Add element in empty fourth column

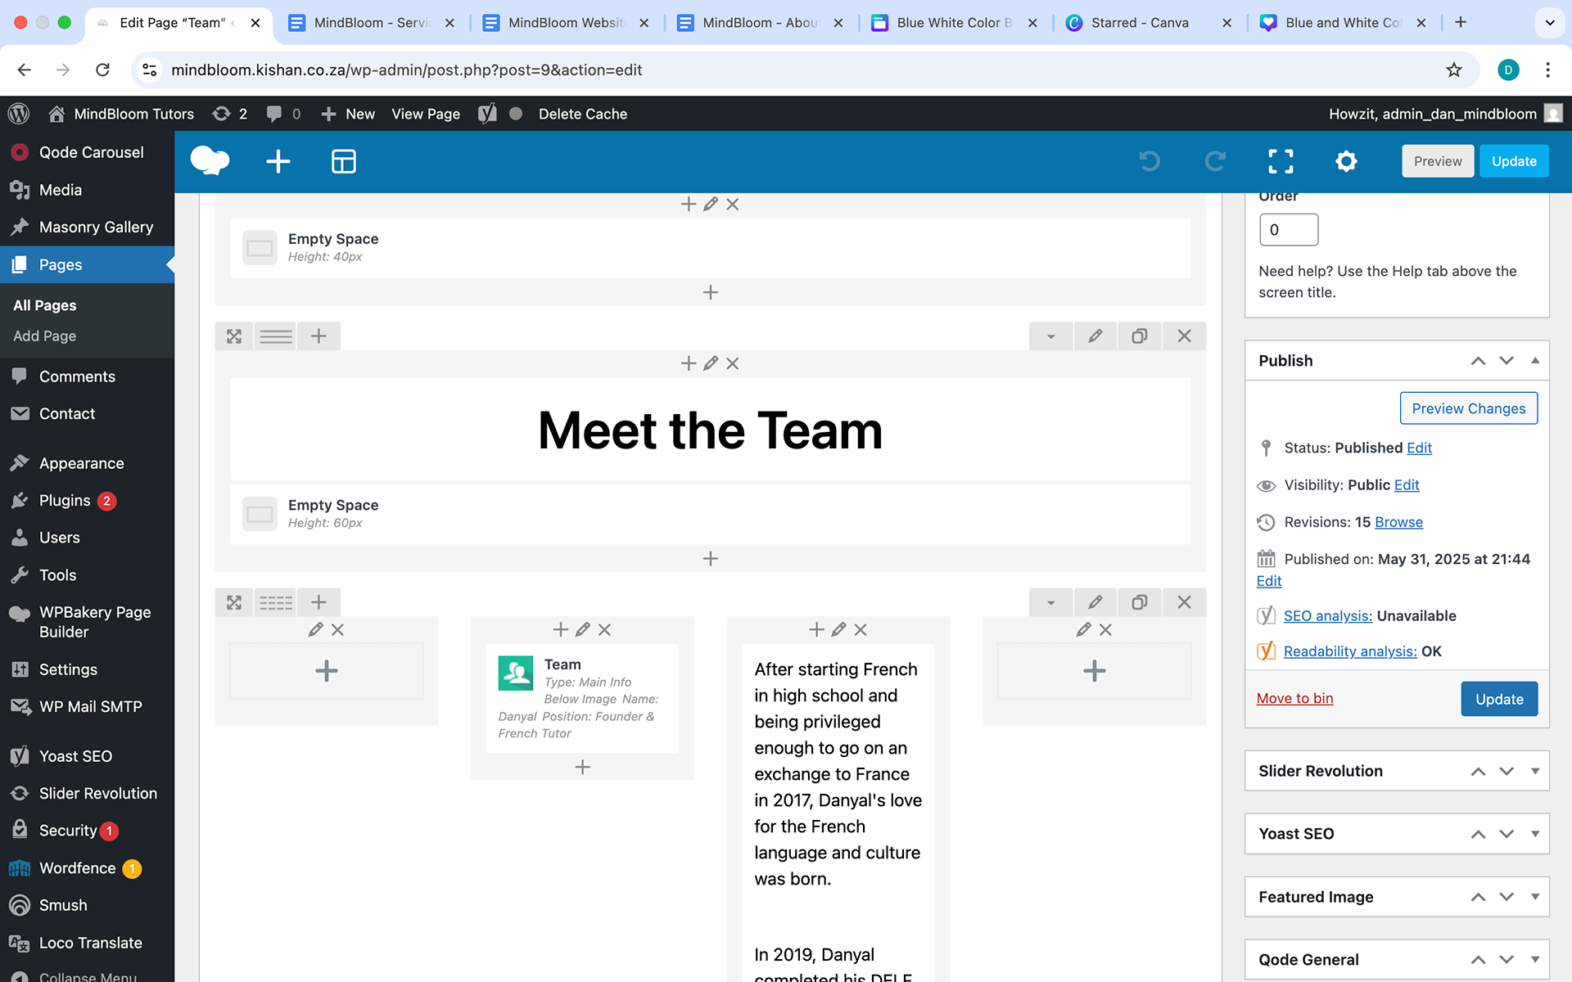pos(1094,671)
